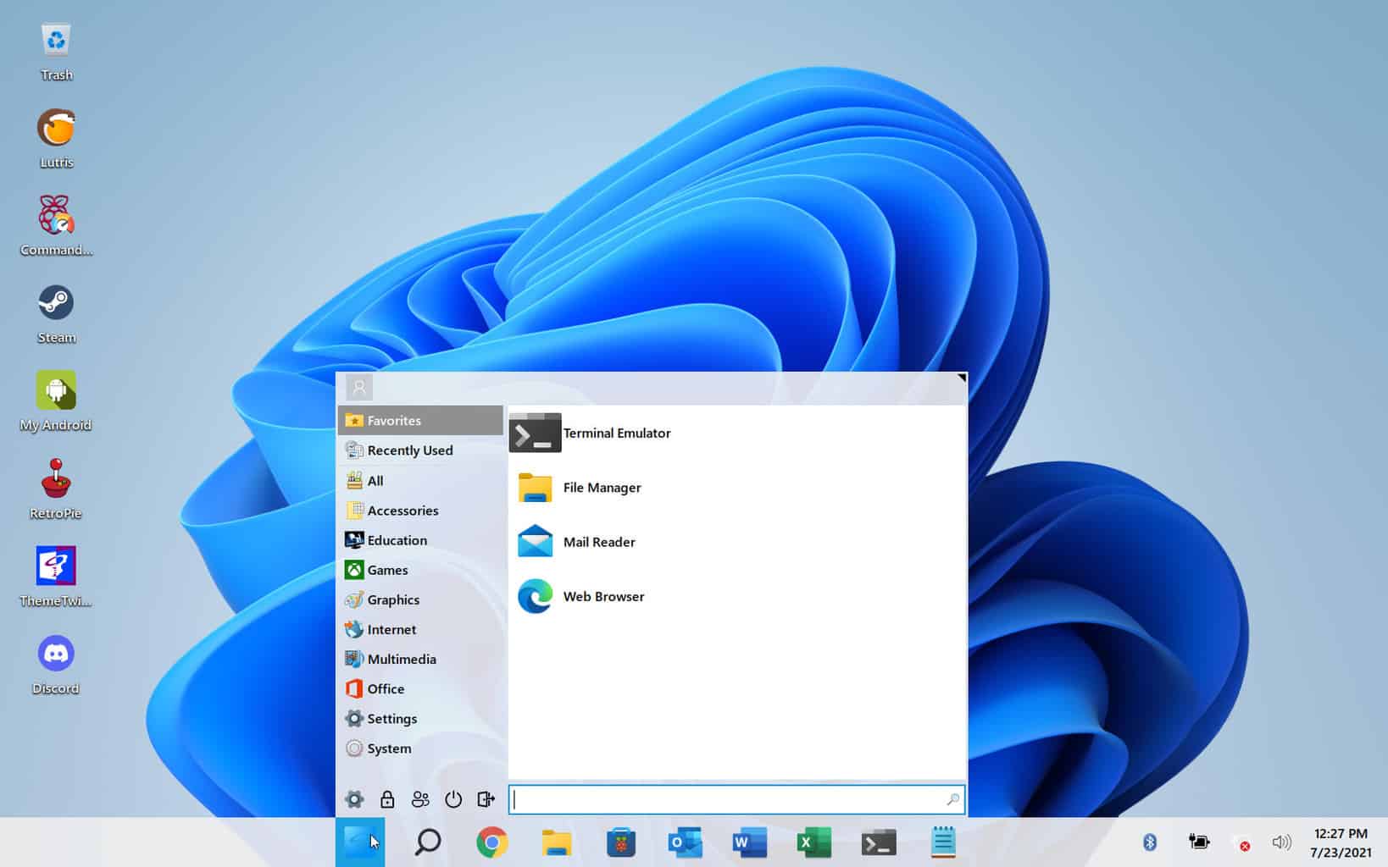Select the System category
1388x867 pixels.
(420, 748)
